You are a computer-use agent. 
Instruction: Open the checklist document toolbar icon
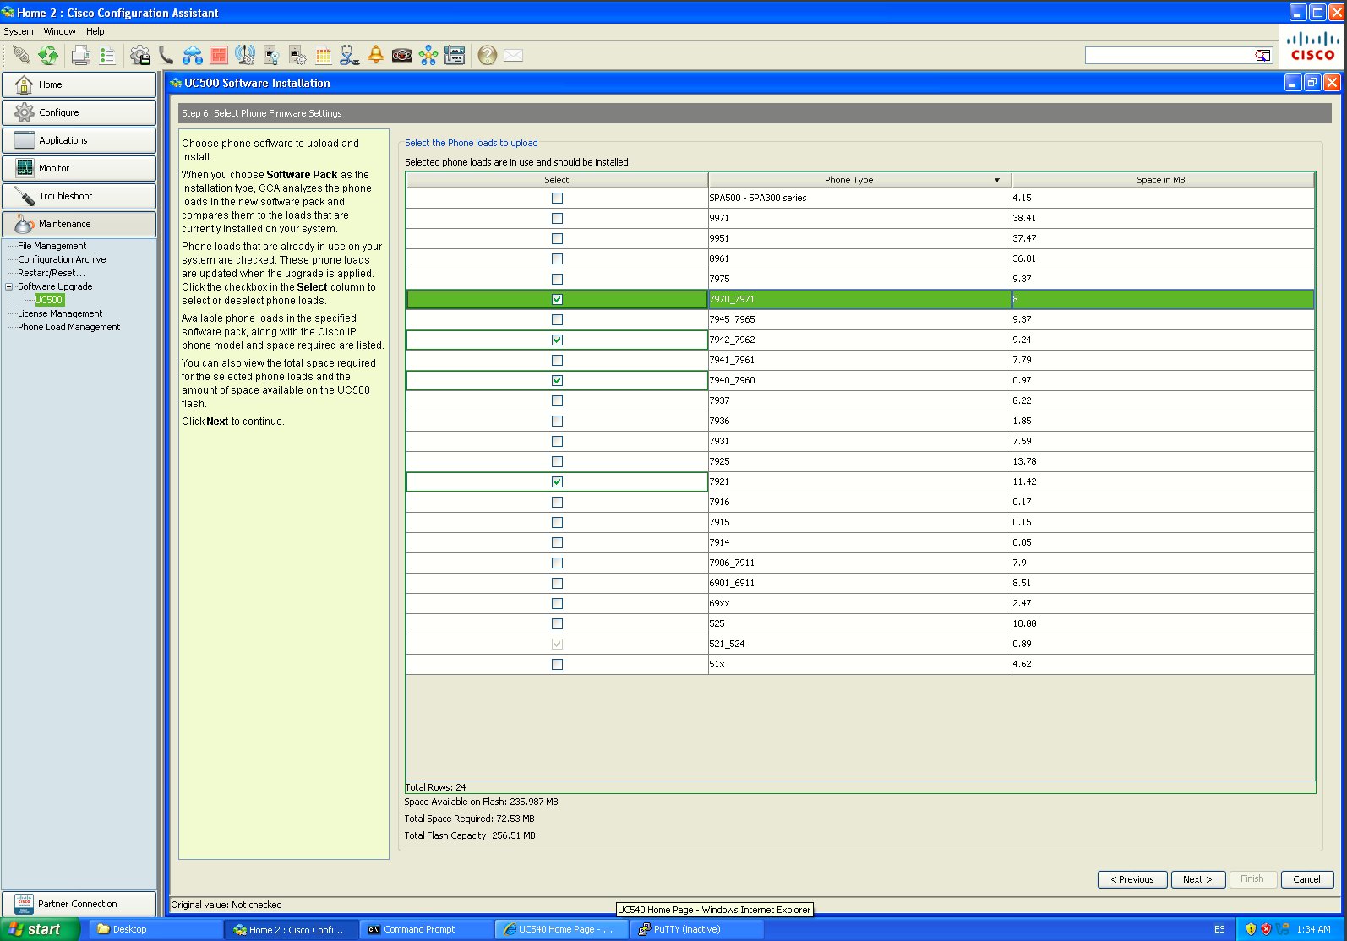[107, 56]
